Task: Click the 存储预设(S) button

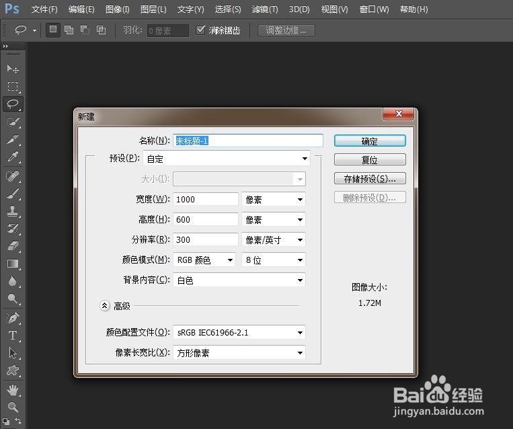Action: click(x=370, y=179)
